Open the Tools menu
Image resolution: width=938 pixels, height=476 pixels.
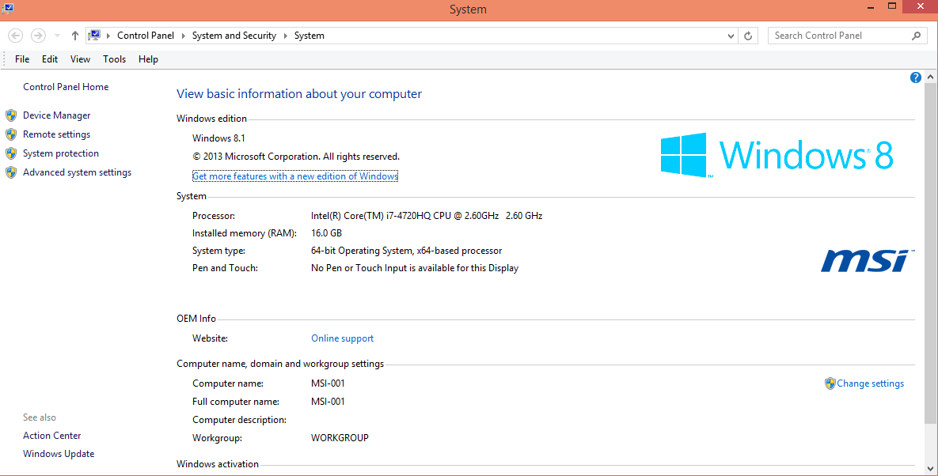pos(114,59)
